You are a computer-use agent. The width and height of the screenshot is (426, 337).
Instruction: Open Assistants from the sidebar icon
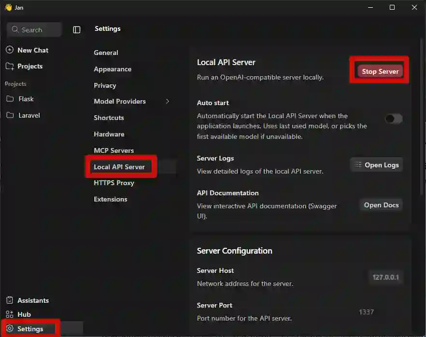click(10, 300)
